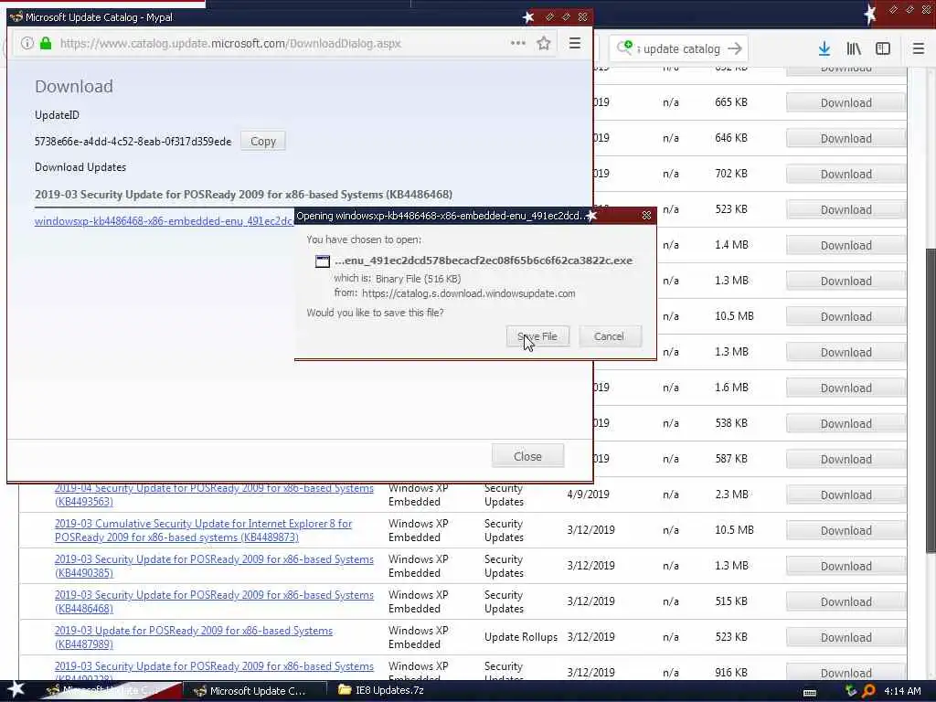
Task: Download the 702 KB update
Action: (x=846, y=174)
